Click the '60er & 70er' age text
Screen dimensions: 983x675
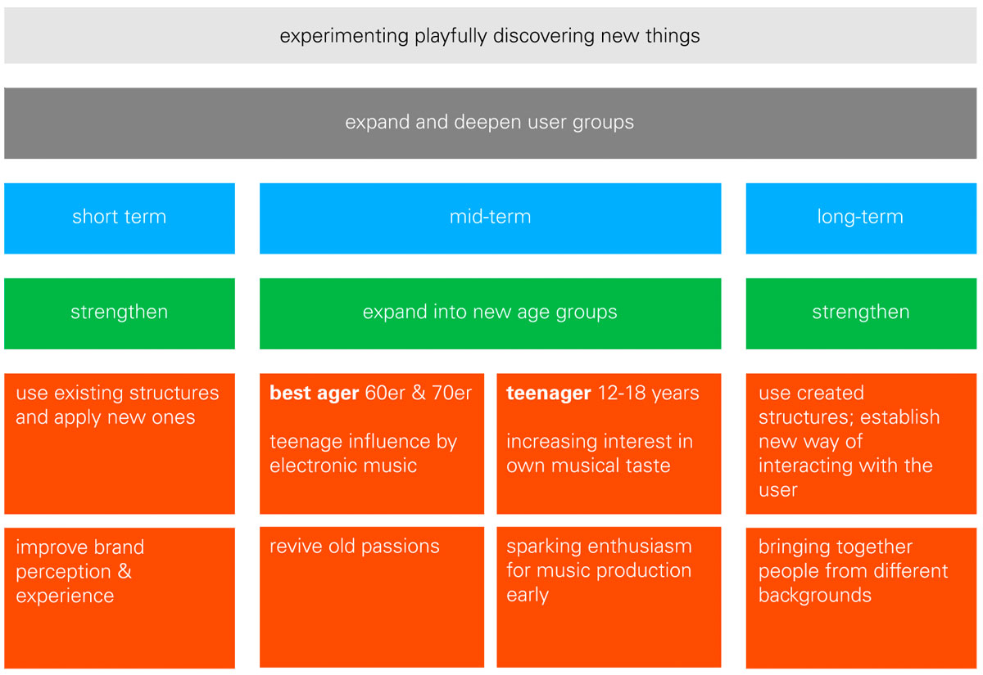pyautogui.click(x=419, y=394)
